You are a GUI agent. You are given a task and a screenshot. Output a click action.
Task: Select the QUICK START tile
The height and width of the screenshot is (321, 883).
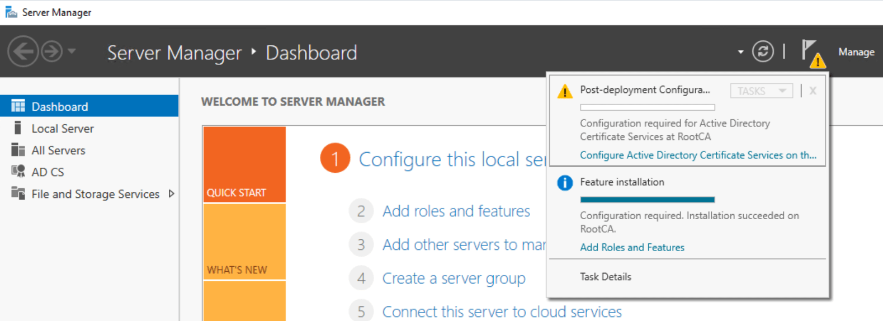point(244,164)
